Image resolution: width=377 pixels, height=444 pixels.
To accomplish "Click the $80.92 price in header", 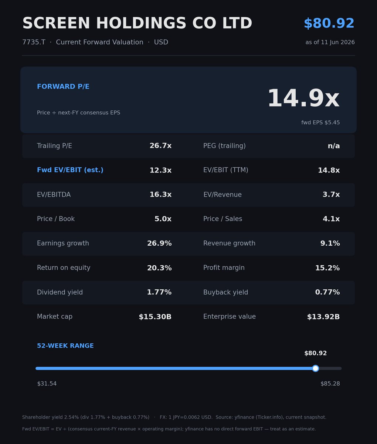I will coord(329,23).
